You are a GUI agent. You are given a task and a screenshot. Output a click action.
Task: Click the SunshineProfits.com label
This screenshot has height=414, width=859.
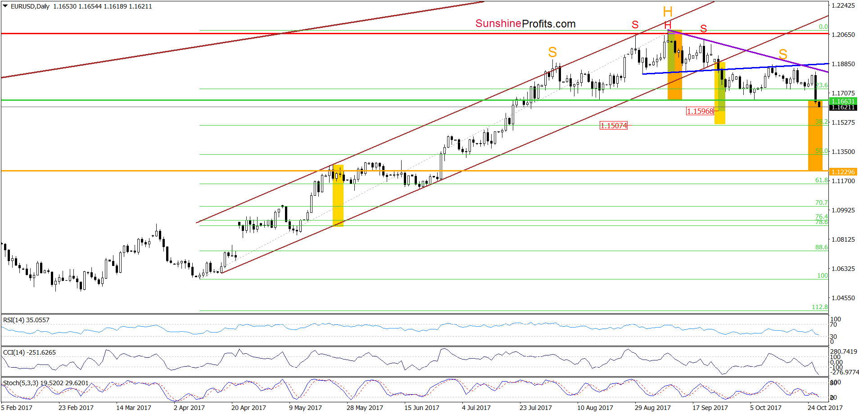pos(525,24)
